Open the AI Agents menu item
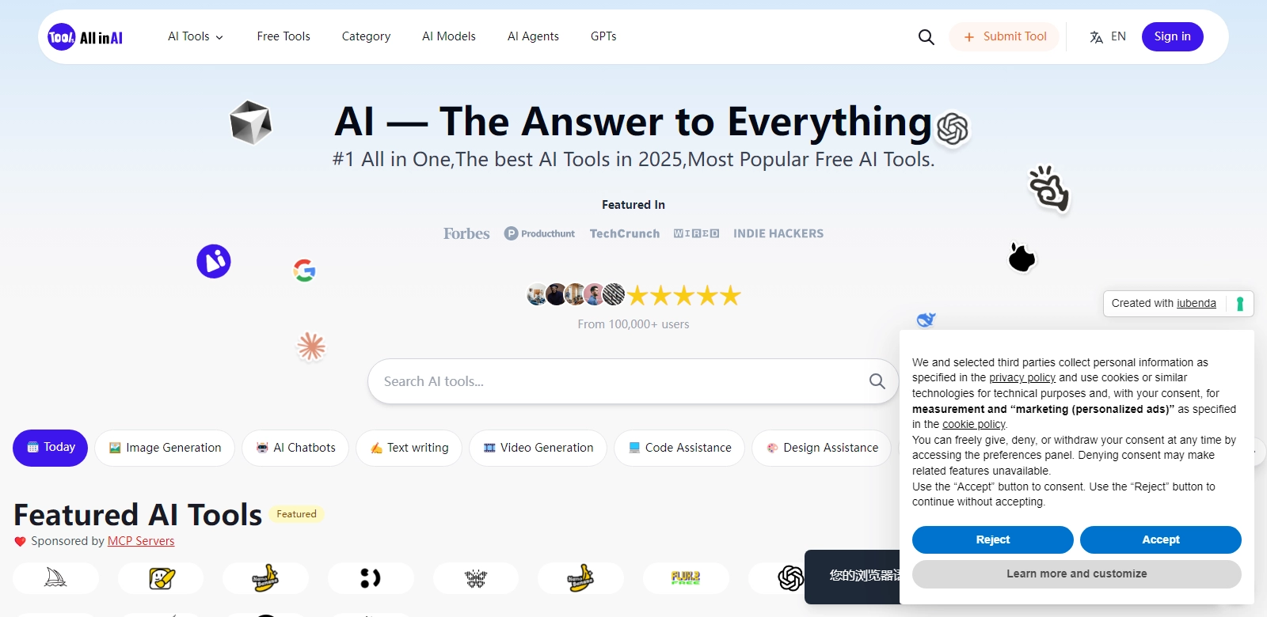 pos(533,36)
